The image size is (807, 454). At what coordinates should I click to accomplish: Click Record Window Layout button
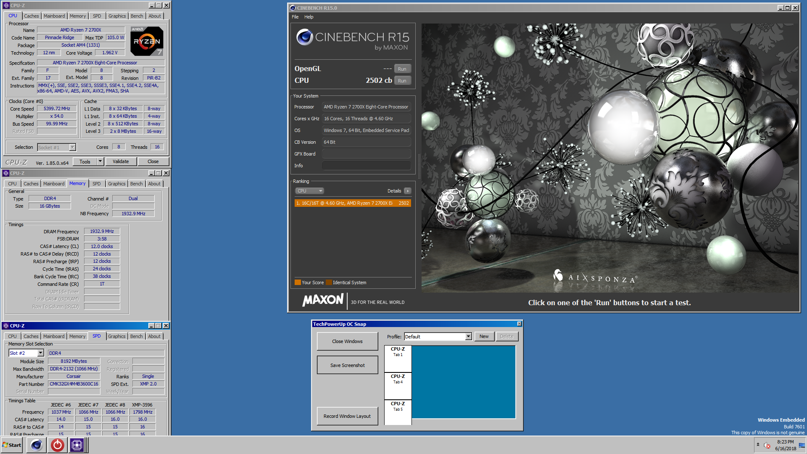coord(347,416)
